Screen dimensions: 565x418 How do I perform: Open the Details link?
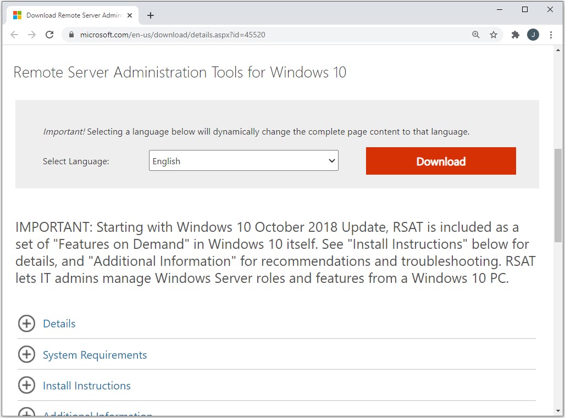pyautogui.click(x=59, y=324)
